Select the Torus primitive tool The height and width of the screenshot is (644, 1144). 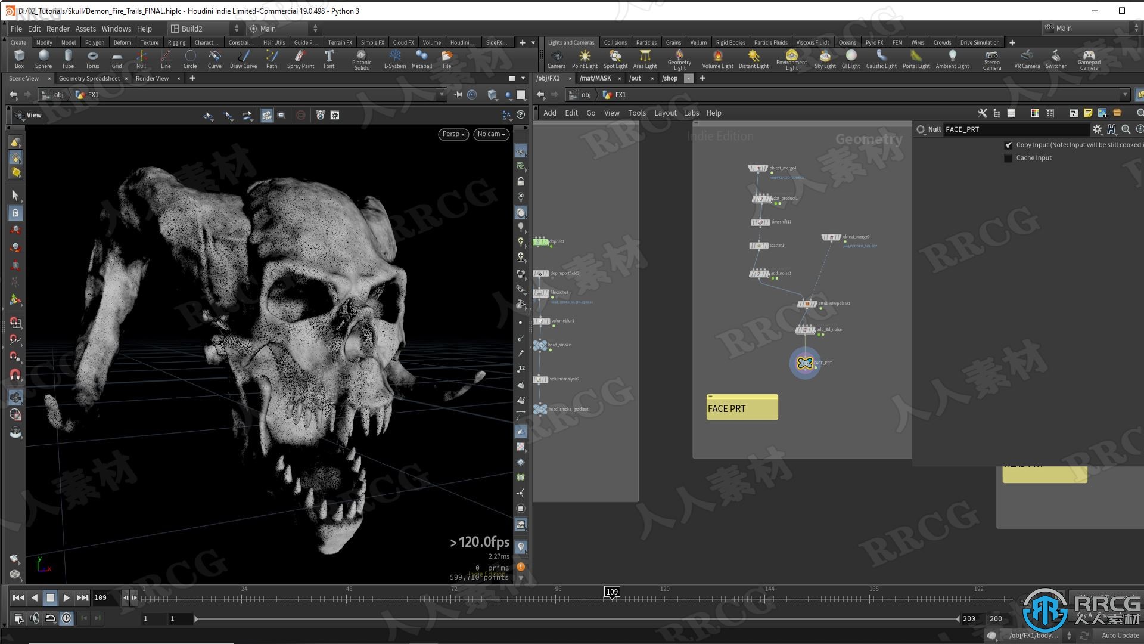coord(92,58)
